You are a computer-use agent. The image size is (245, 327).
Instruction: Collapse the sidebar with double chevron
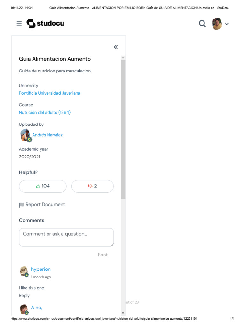116,47
